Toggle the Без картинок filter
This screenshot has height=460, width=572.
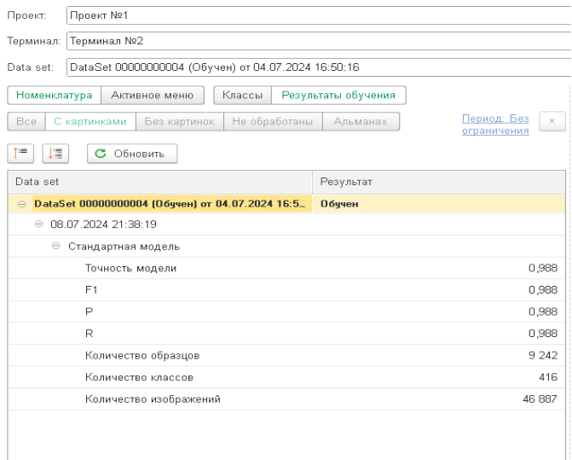coord(179,121)
